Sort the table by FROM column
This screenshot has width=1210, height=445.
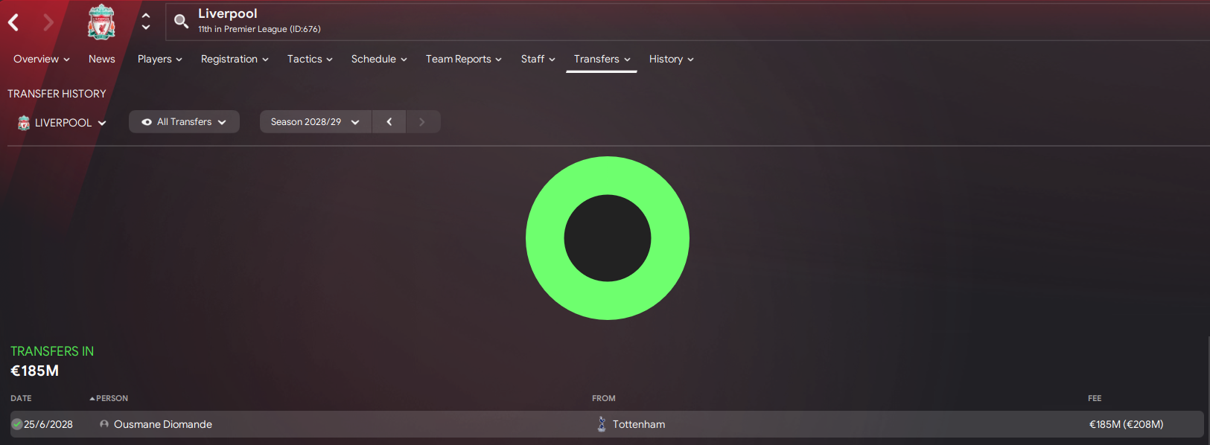click(x=604, y=398)
